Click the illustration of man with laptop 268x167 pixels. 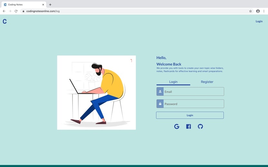(x=96, y=92)
